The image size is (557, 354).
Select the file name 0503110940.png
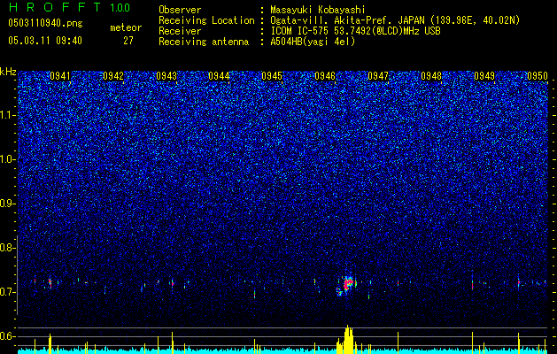[45, 23]
